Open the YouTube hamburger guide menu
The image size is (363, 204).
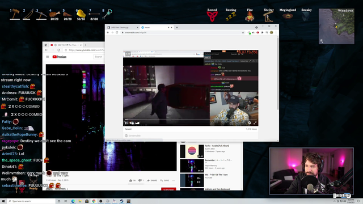(48, 57)
